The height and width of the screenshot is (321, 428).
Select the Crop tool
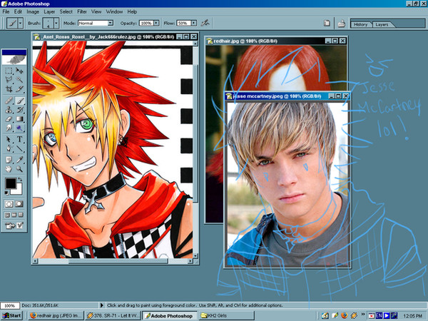(9, 88)
